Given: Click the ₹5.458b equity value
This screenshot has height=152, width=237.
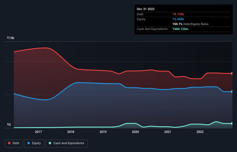Looking at the screenshot, I should click(178, 19).
